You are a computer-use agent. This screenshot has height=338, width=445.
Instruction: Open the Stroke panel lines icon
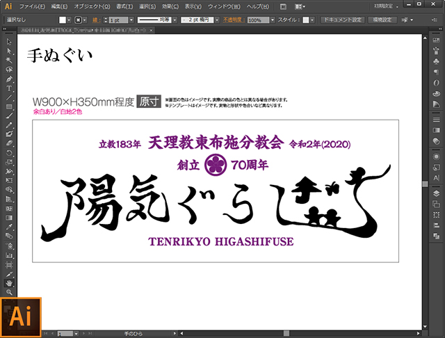[x=436, y=120]
